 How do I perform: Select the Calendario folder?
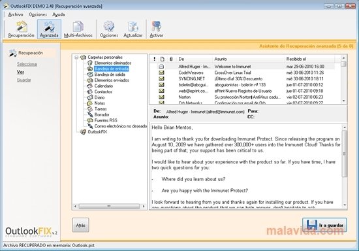point(104,86)
